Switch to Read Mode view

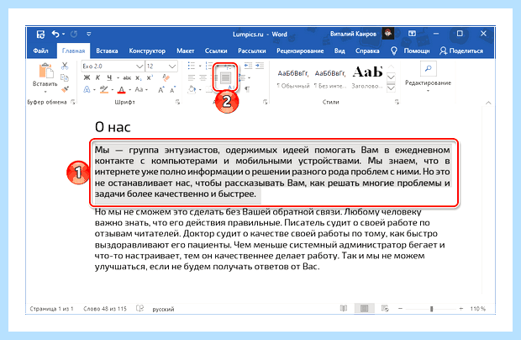[x=344, y=308]
